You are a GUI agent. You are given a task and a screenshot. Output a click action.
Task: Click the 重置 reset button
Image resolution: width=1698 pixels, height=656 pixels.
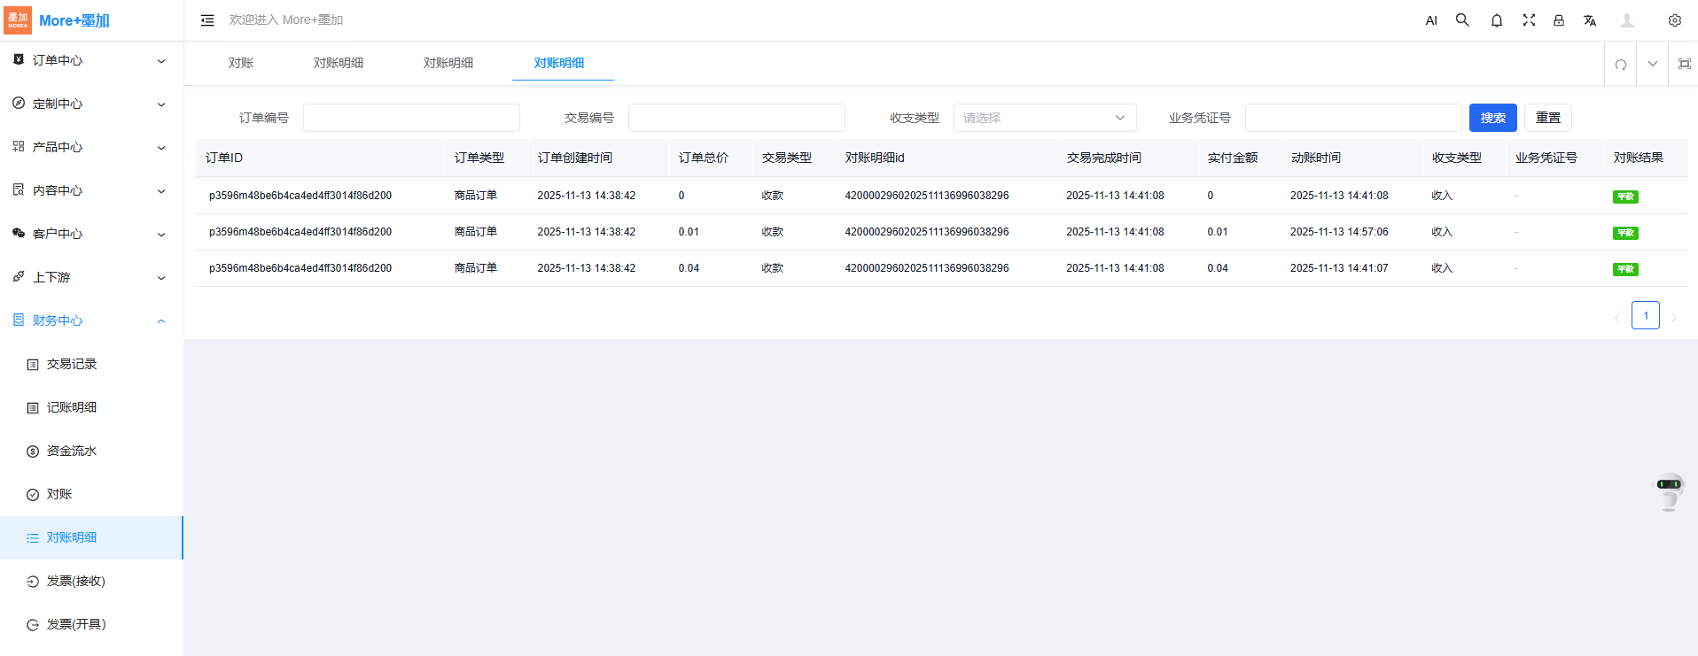coord(1547,118)
